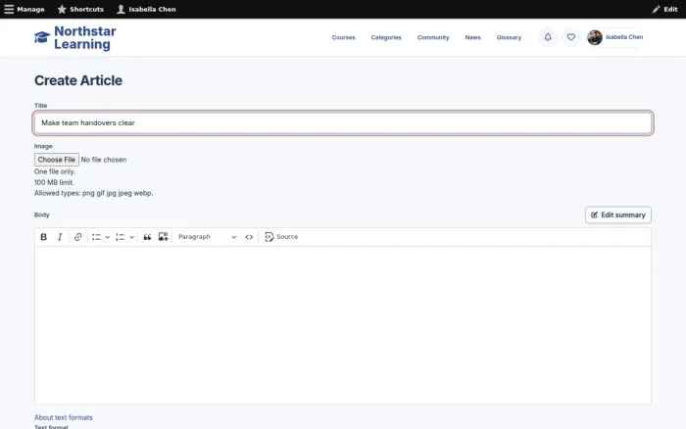Open the About text formats link

pyautogui.click(x=64, y=417)
